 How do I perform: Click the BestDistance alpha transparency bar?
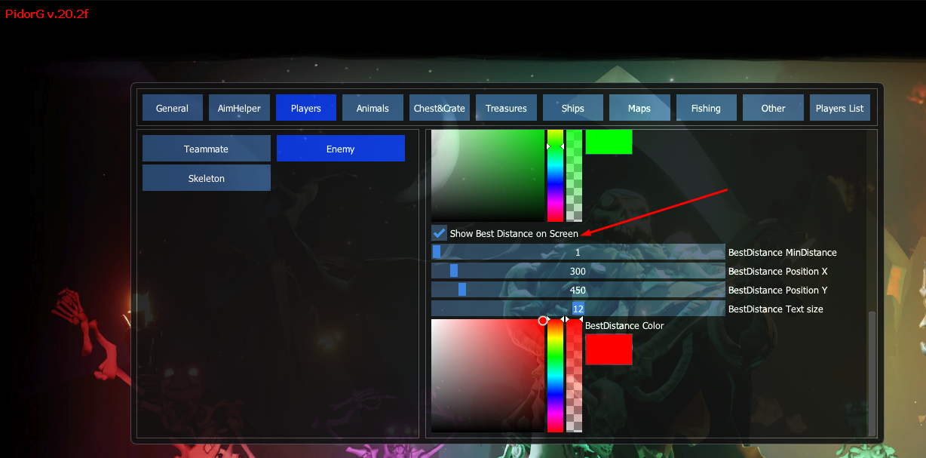click(574, 376)
